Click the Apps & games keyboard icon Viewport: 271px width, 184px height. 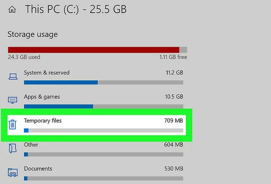[x=13, y=100]
